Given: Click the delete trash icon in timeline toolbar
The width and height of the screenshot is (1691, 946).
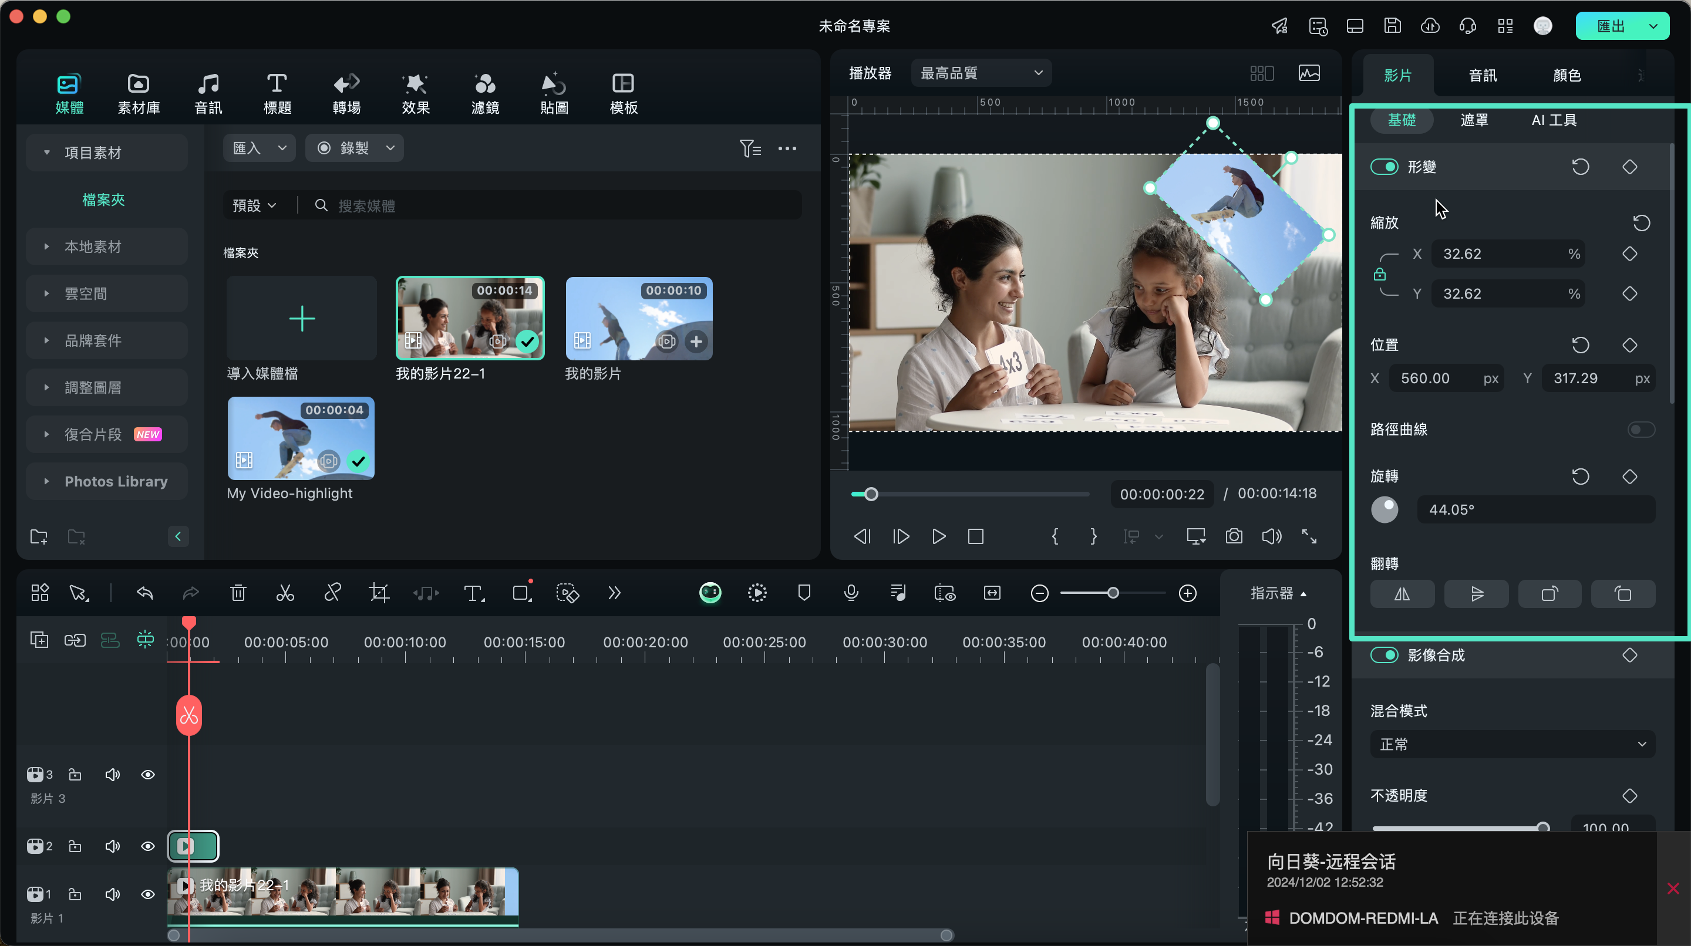Looking at the screenshot, I should [x=238, y=593].
